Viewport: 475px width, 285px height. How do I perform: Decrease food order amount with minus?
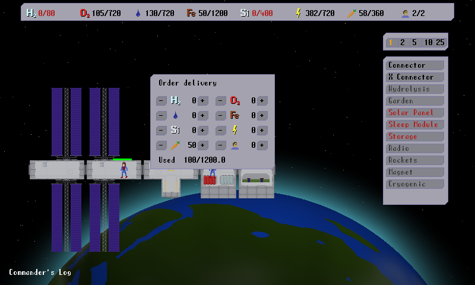point(161,145)
